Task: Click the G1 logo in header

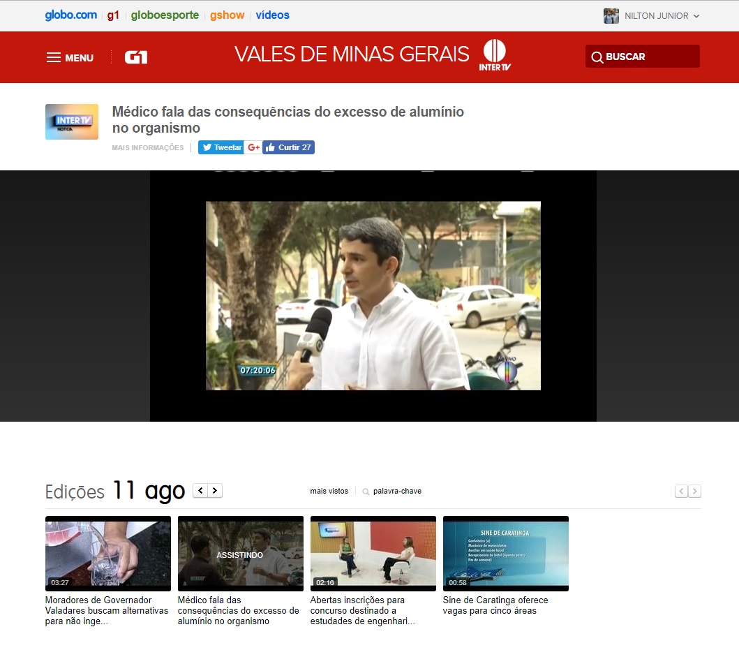Action: point(136,57)
